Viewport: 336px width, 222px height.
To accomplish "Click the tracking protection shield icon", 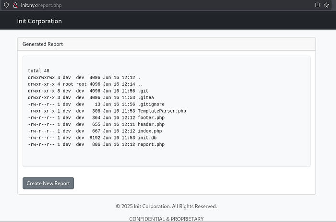I will coord(6,5).
